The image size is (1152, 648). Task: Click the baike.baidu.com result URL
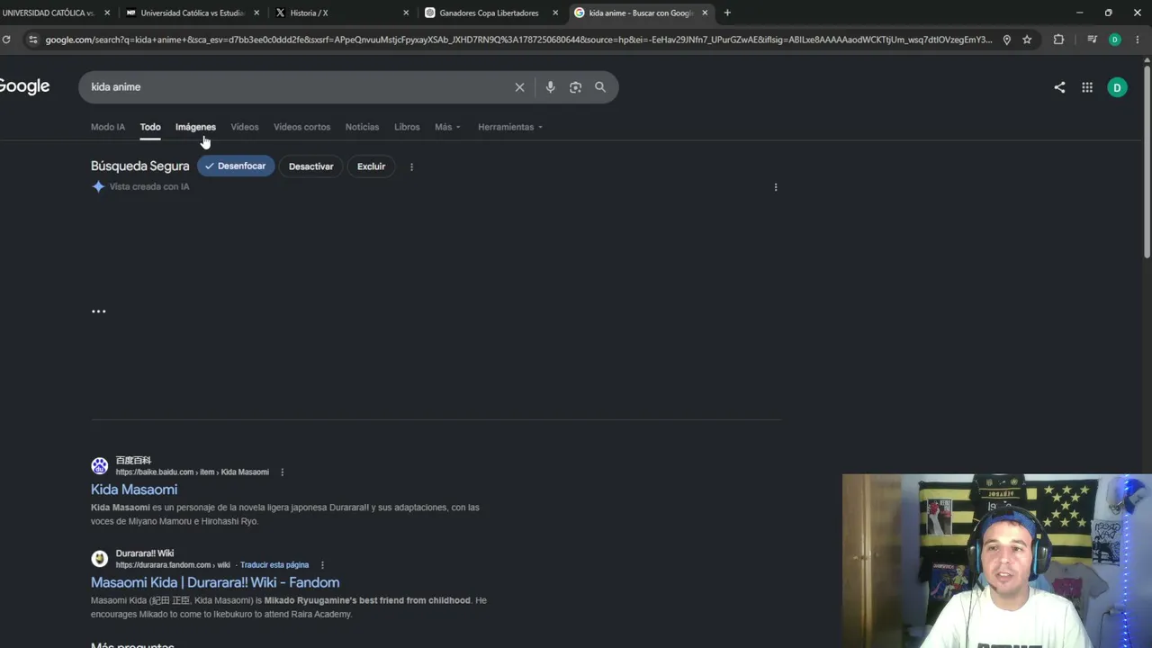pyautogui.click(x=193, y=472)
